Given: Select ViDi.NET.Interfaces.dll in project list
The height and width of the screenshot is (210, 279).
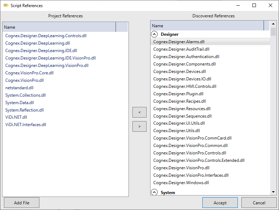Looking at the screenshot, I should coord(26,125).
